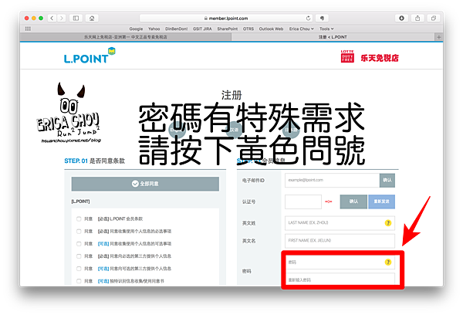Click the STEP. 01 是否同意条款 heading

pos(94,161)
